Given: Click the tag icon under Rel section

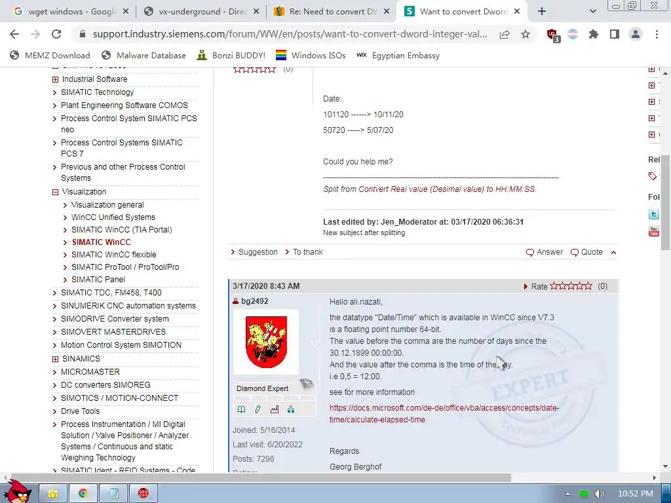Looking at the screenshot, I should [653, 176].
